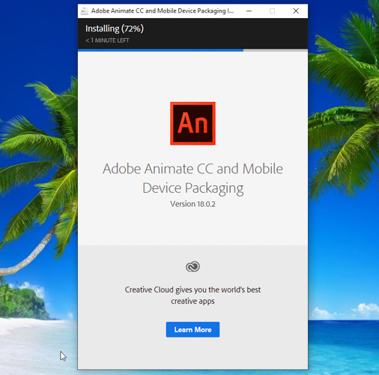Click the window title bar text
Screen dimensions: 379x375
(x=163, y=11)
